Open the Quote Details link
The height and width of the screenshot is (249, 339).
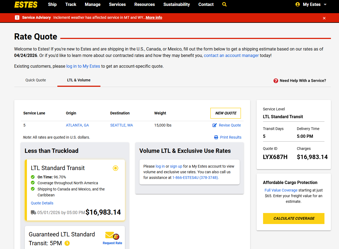pos(42,203)
